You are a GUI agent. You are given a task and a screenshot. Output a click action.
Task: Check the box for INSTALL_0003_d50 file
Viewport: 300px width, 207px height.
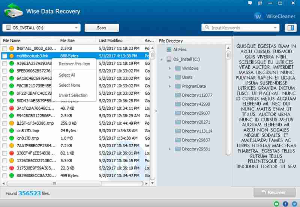point(4,48)
